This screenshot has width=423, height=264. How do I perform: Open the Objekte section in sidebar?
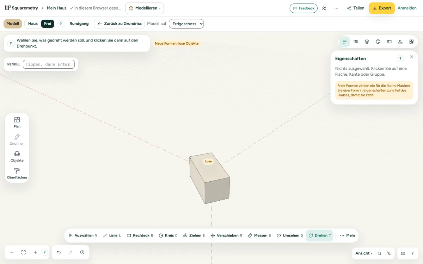[17, 156]
